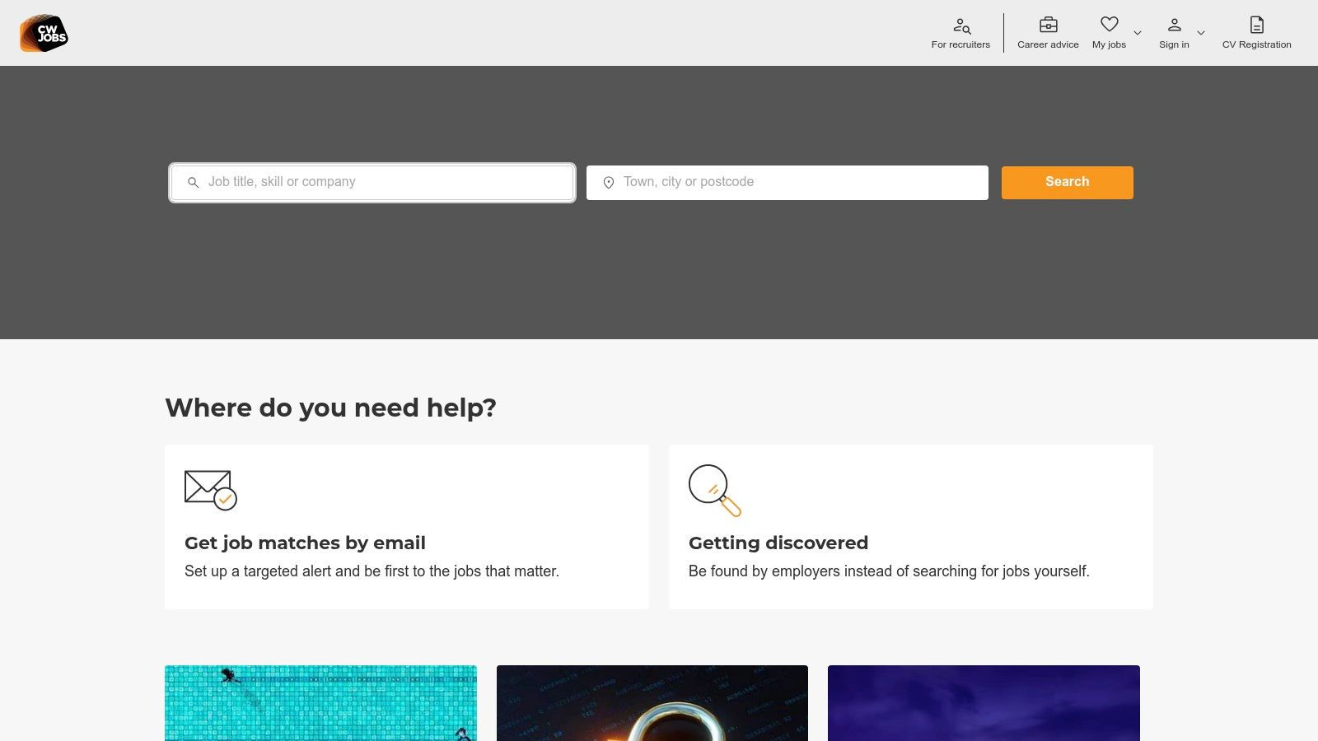This screenshot has width=1318, height=741.
Task: Select the Career advice menu label
Action: pyautogui.click(x=1048, y=44)
